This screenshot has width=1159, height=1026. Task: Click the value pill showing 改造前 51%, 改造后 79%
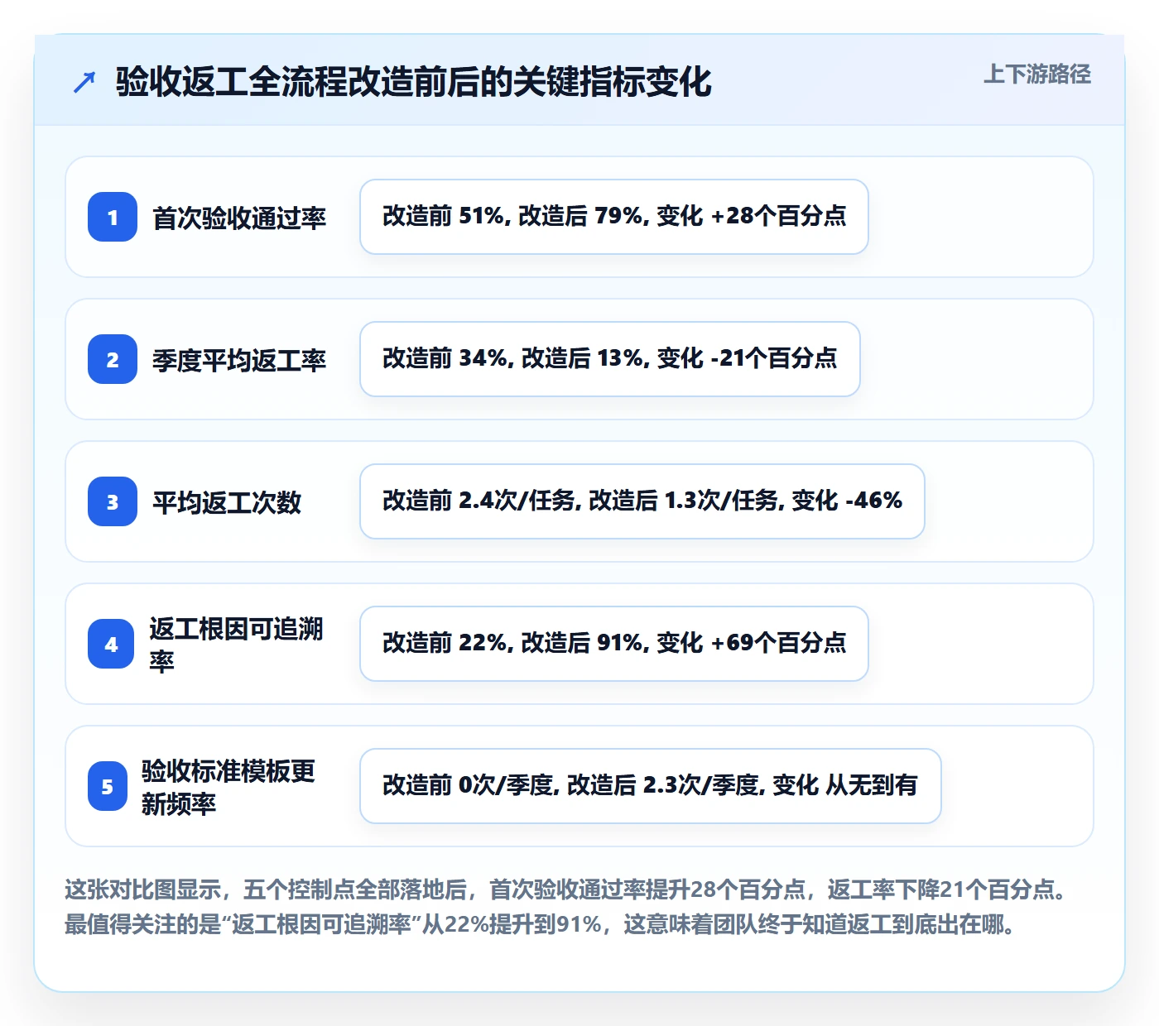(x=614, y=217)
